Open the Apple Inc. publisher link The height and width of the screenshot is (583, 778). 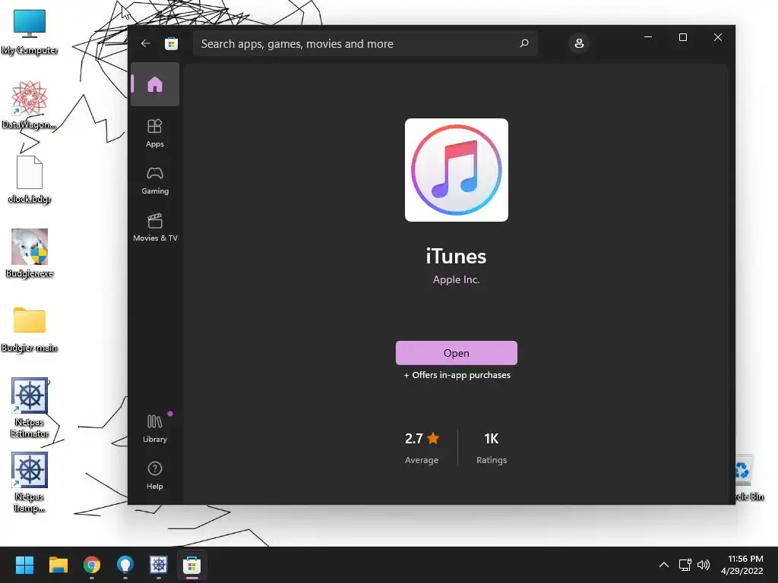pyautogui.click(x=457, y=279)
